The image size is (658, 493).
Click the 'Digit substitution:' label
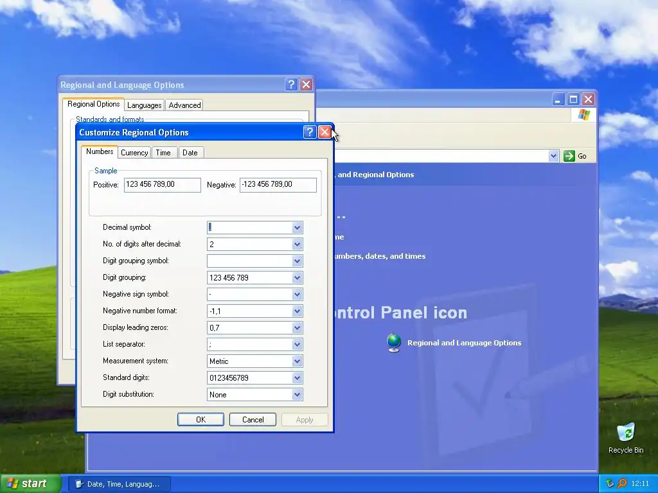[129, 394]
